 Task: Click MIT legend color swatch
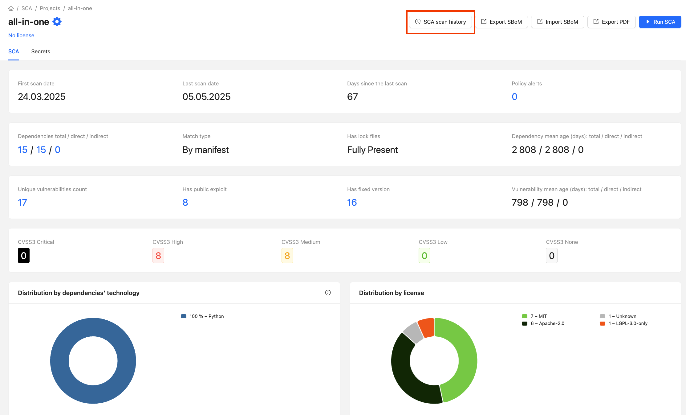[525, 316]
